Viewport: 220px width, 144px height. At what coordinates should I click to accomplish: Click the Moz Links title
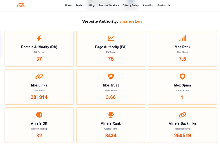coord(39,85)
